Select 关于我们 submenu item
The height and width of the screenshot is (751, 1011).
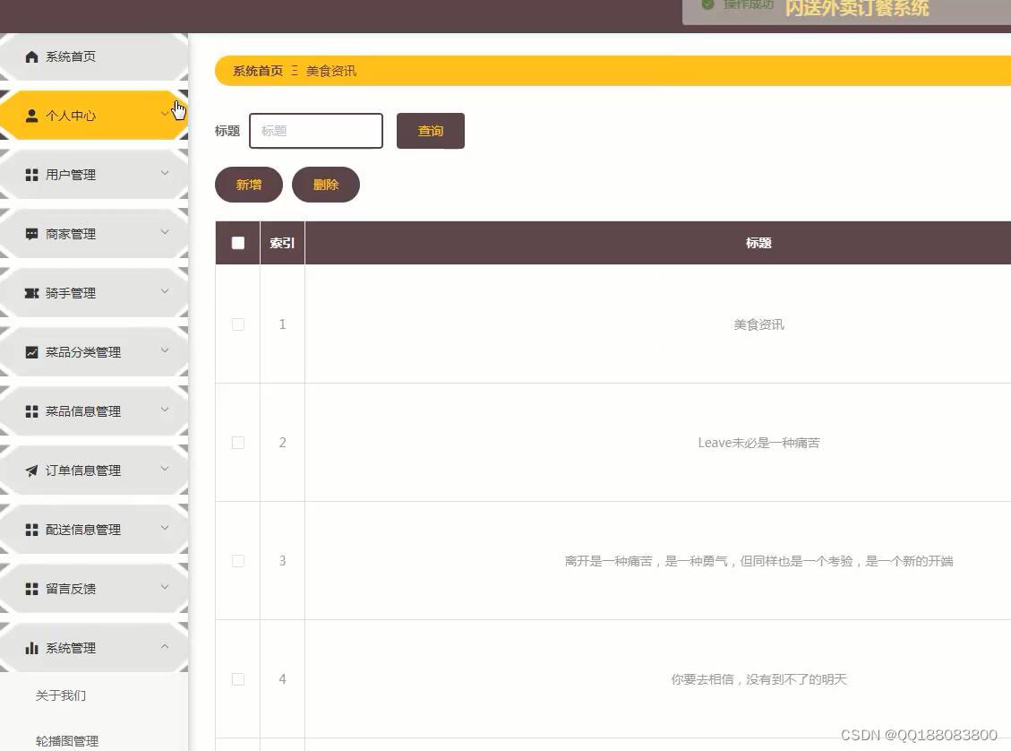[x=61, y=695]
